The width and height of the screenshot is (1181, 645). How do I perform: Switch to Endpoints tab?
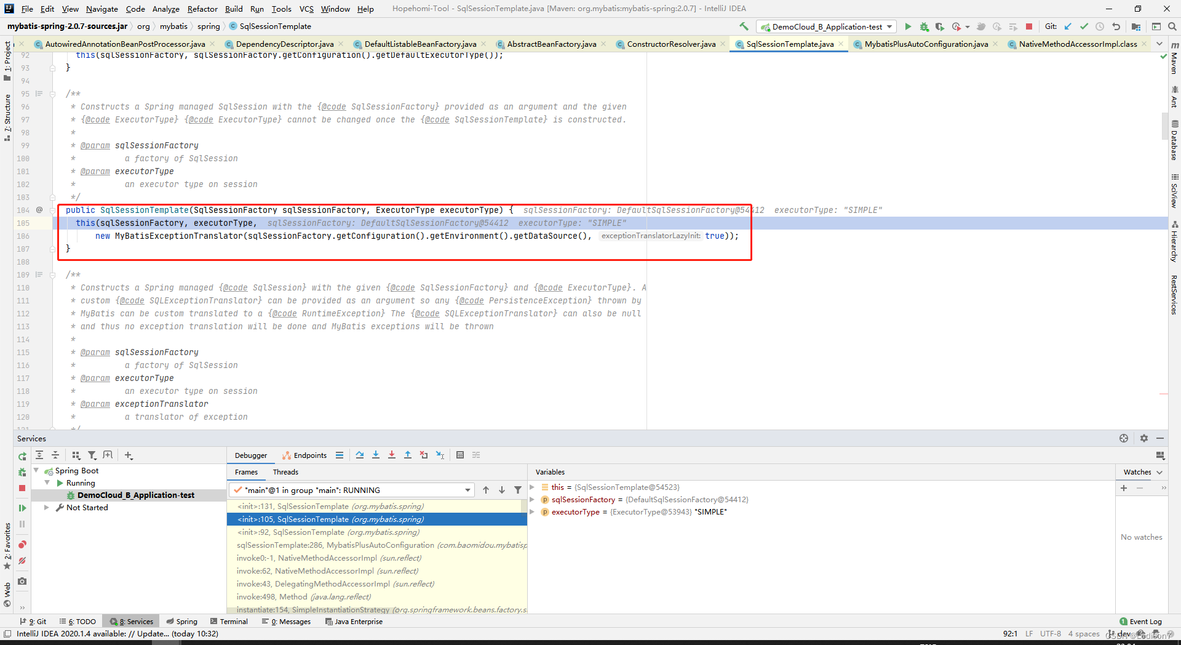tap(304, 455)
